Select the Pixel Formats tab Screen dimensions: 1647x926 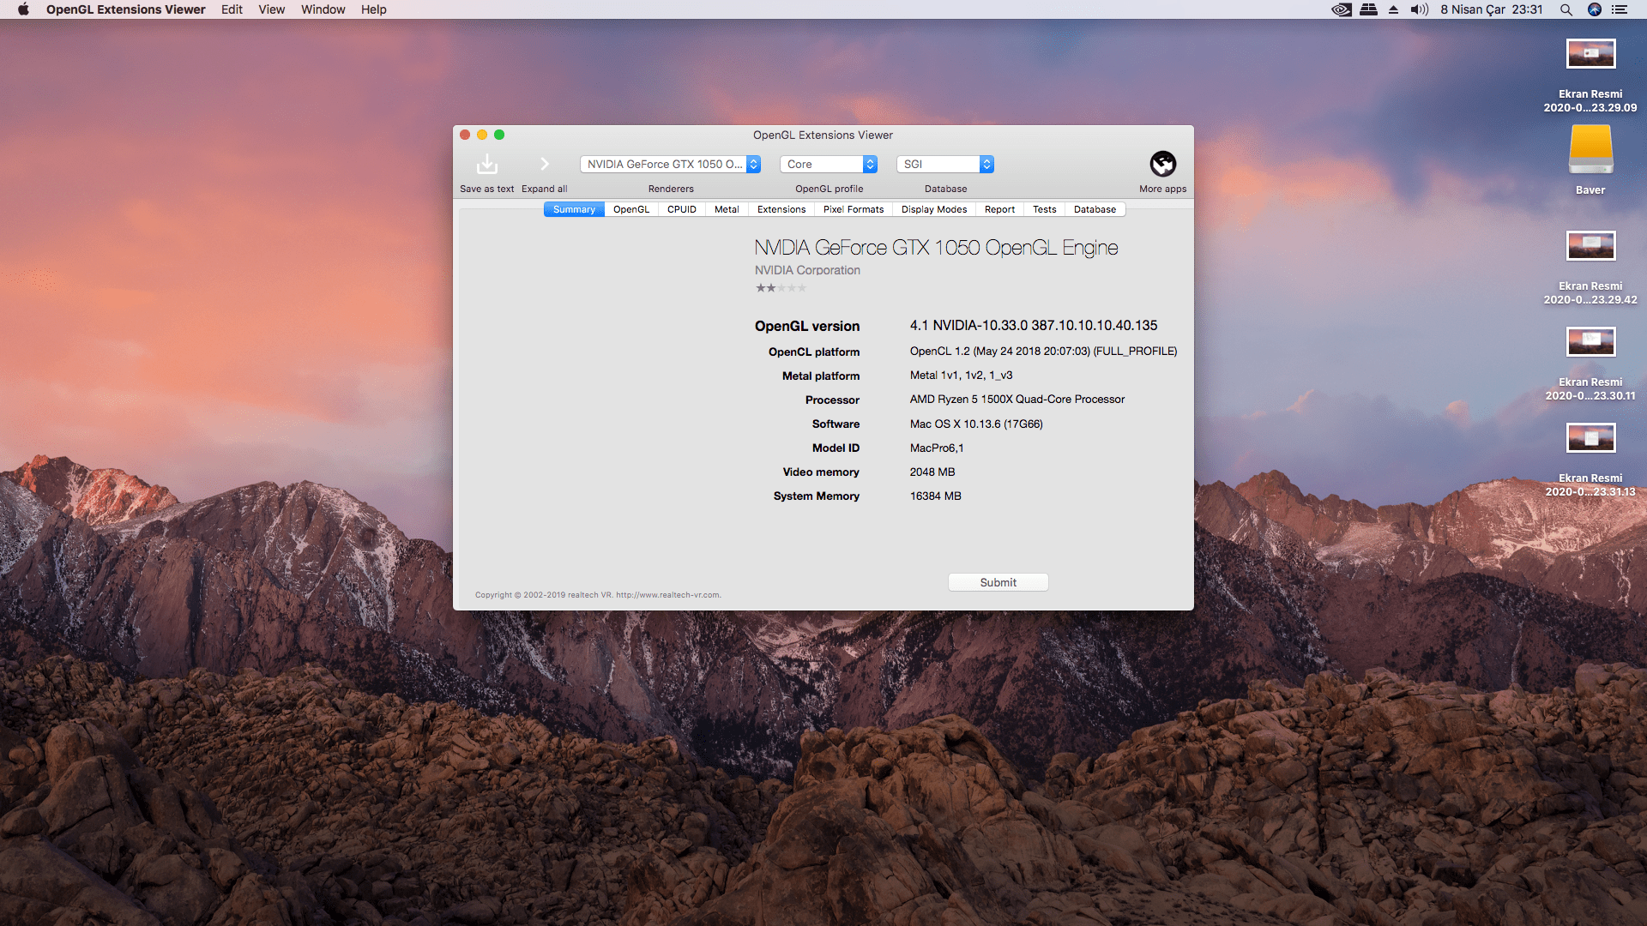[x=853, y=209]
